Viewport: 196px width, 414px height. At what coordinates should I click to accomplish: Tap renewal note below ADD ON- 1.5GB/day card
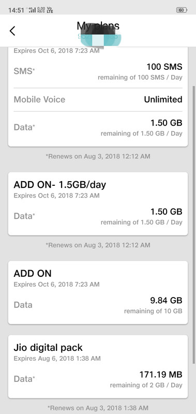tap(98, 245)
